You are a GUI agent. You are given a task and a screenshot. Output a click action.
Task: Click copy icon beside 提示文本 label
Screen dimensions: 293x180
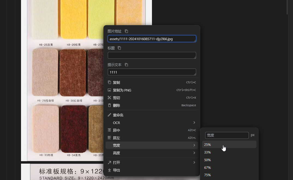[x=126, y=65]
